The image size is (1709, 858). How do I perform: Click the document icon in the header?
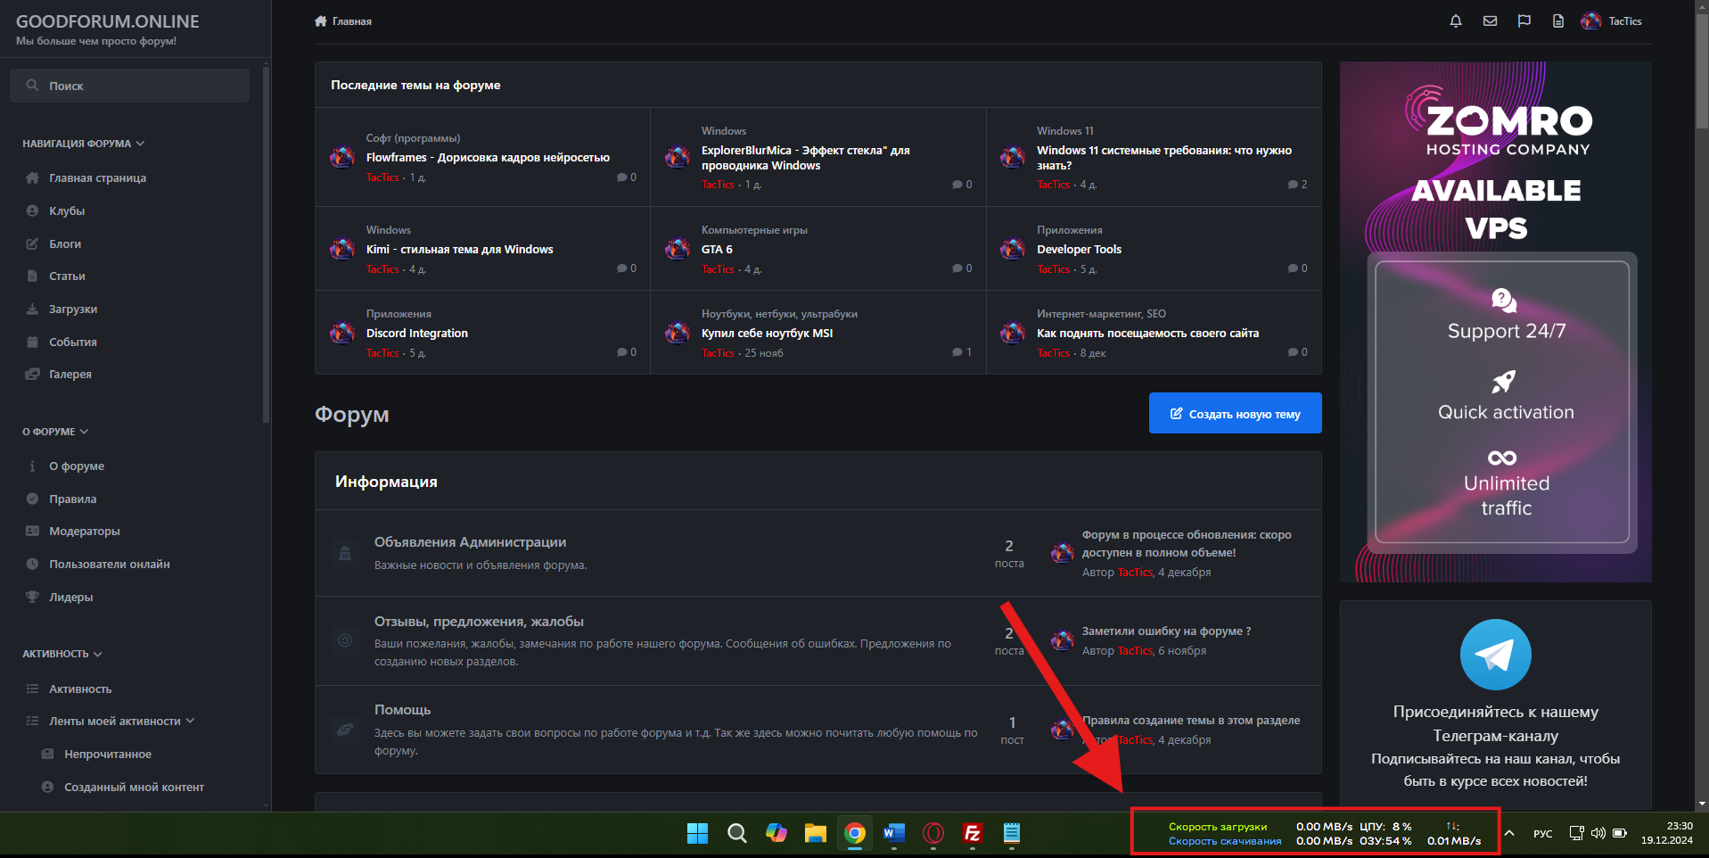tap(1557, 21)
